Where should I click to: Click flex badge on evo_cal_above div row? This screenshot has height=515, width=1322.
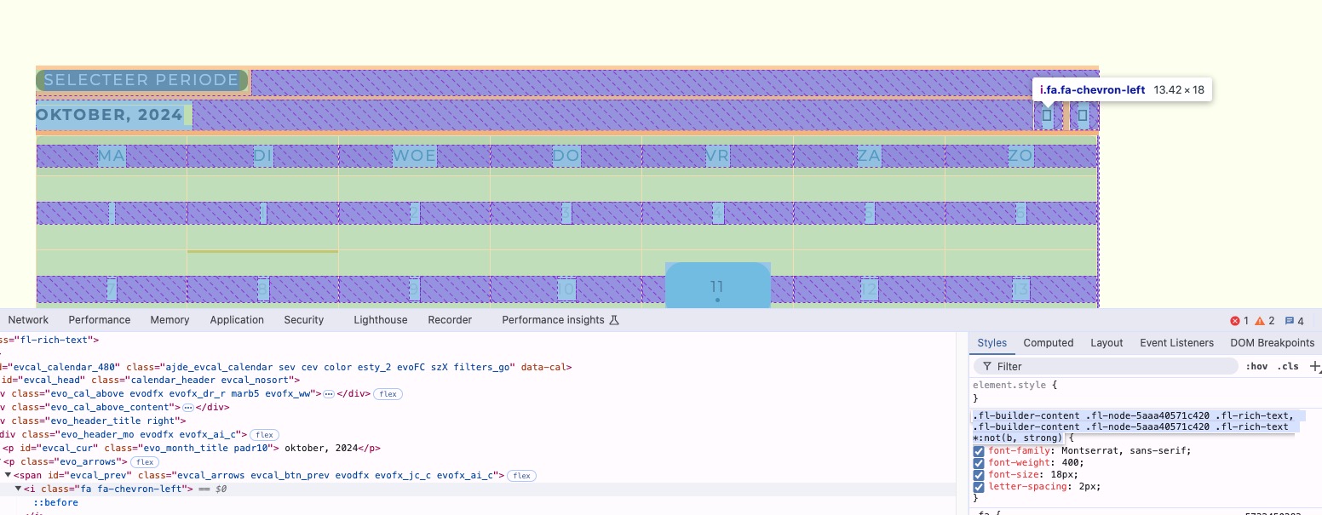[x=388, y=394]
